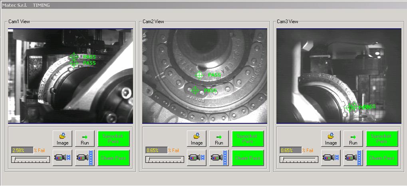Screen dimensions: 407x186
Task: Hit the Run arrow for Cam3
Action: pyautogui.click(x=353, y=139)
